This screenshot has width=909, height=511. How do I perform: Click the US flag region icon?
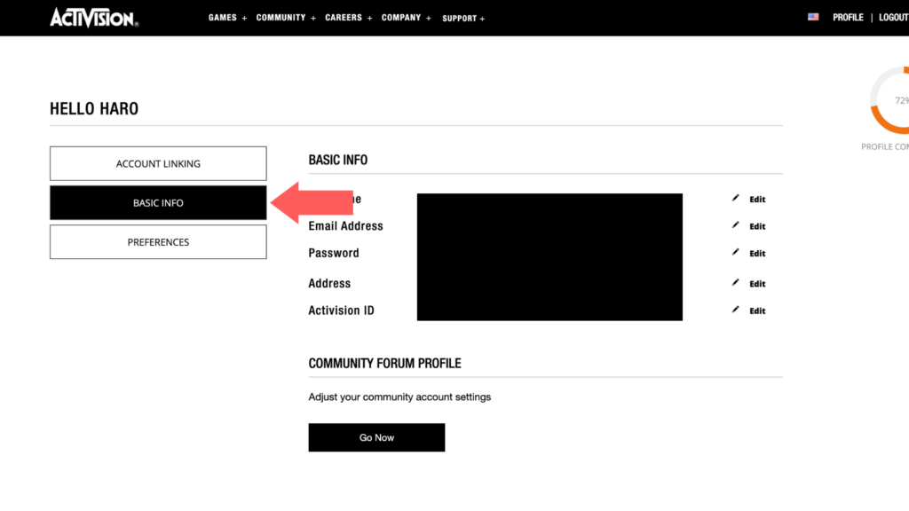point(813,18)
